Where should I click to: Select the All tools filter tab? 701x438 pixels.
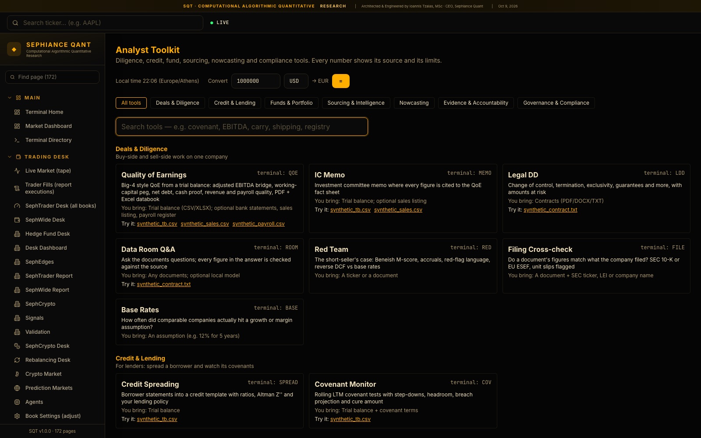(131, 103)
